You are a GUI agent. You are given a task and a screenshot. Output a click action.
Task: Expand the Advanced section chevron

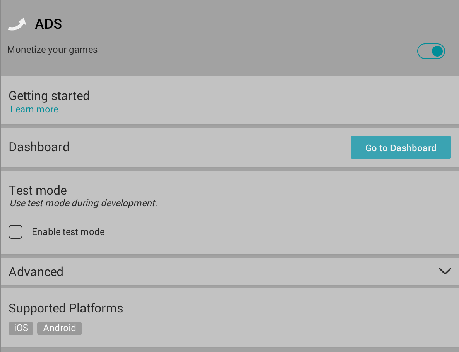click(445, 271)
